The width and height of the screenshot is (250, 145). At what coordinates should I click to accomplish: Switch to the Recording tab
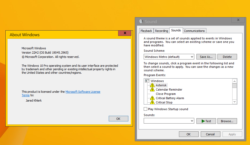coord(161,31)
